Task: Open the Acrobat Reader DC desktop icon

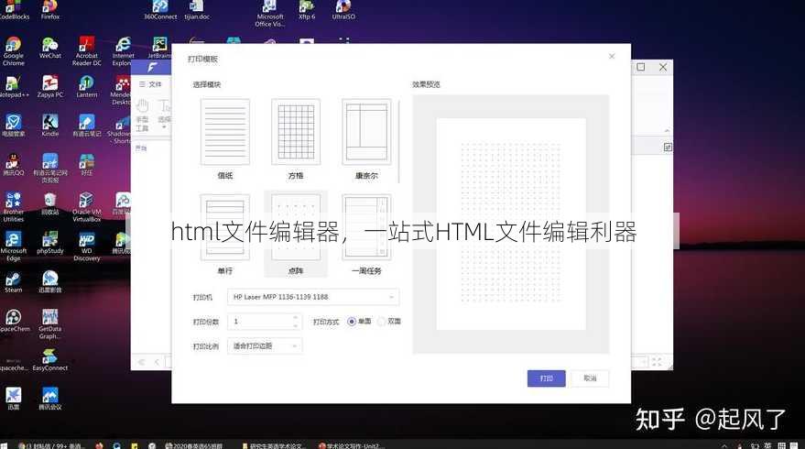Action: [x=87, y=51]
